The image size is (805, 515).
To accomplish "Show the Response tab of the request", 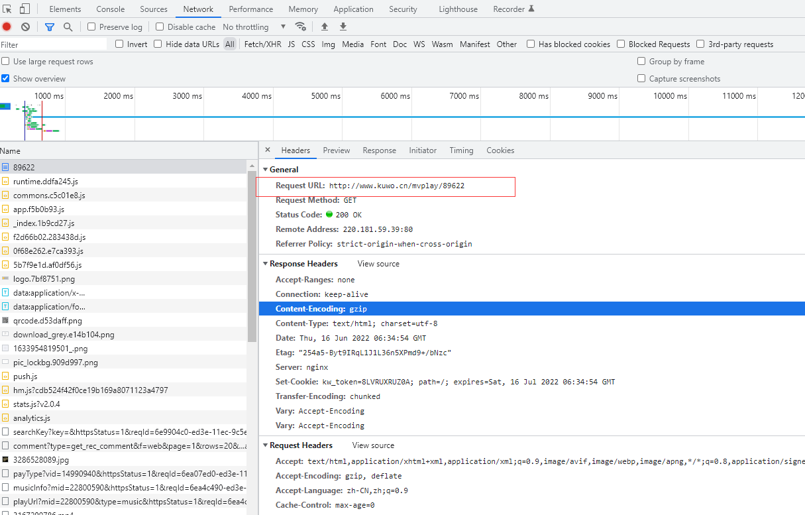I will [x=379, y=150].
